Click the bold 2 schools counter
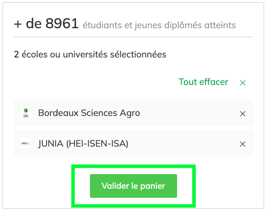The image size is (267, 211). click(x=16, y=54)
